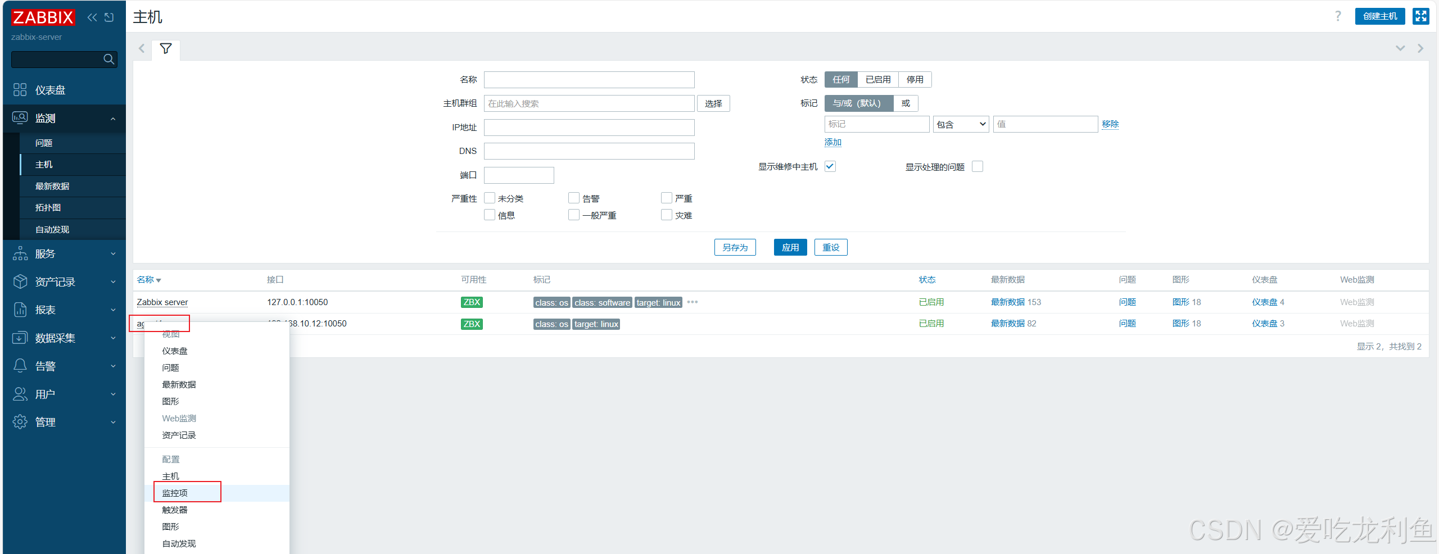Check the 一般严重 severity checkbox
1439x554 pixels.
pyautogui.click(x=574, y=215)
